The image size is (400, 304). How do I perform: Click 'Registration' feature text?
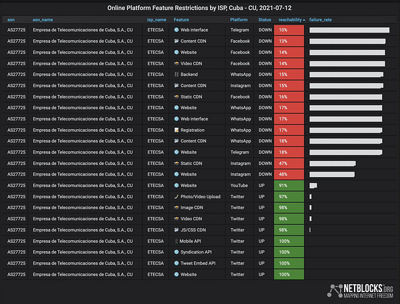[193, 130]
